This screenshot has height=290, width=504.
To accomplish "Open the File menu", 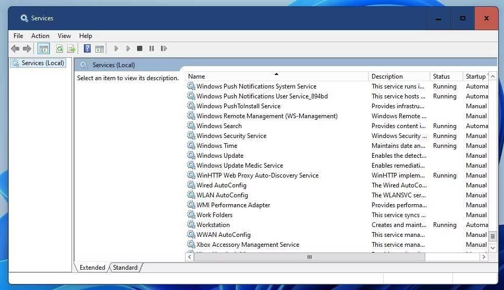I will (x=18, y=35).
